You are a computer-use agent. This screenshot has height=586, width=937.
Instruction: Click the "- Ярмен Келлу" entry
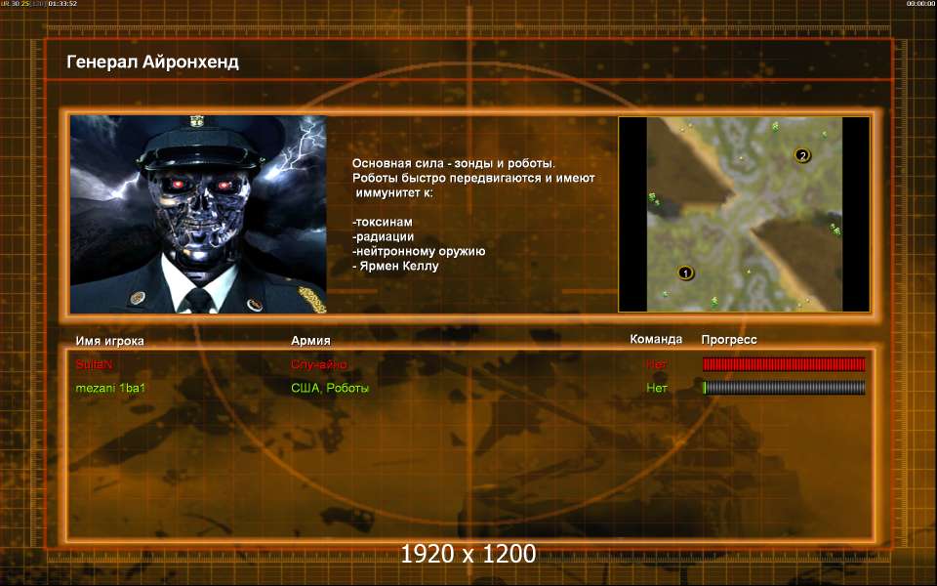tap(395, 266)
